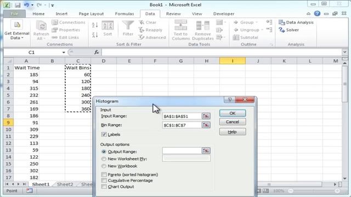Select New Worksheet Ply radio button
The width and height of the screenshot is (351, 197).
pyautogui.click(x=104, y=159)
